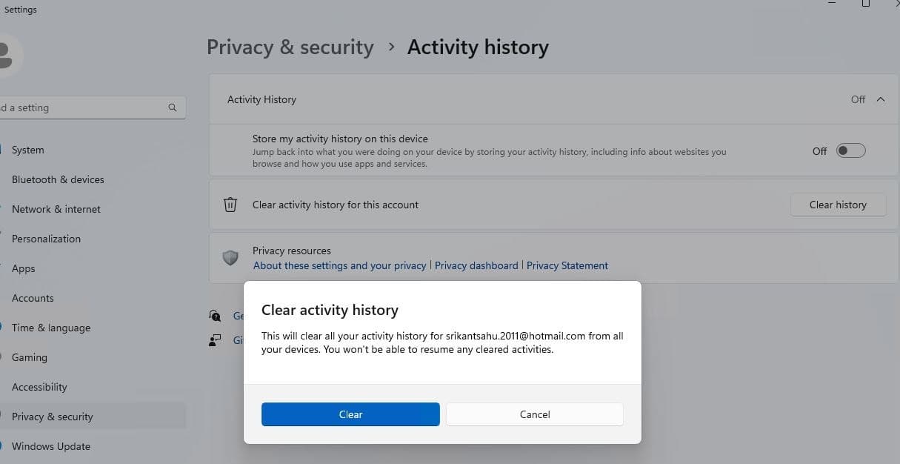Image resolution: width=900 pixels, height=464 pixels.
Task: Click Privacy & security breadcrumb link
Action: point(290,47)
